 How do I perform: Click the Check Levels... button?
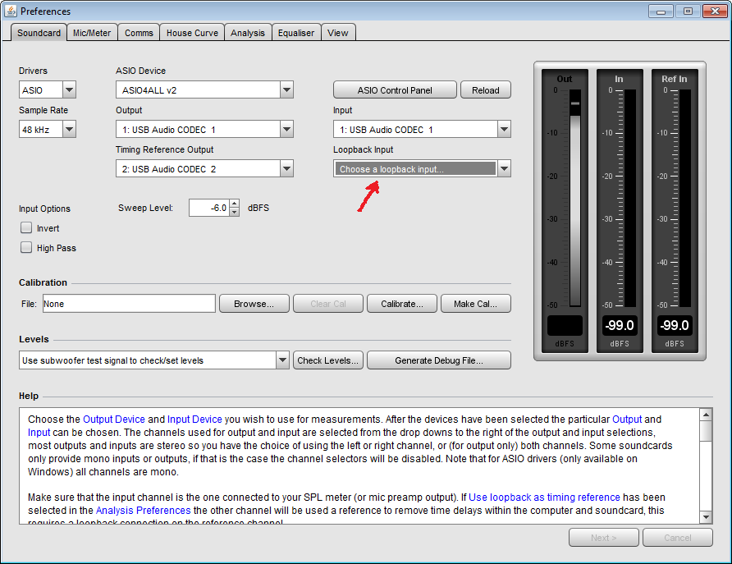[x=328, y=360]
